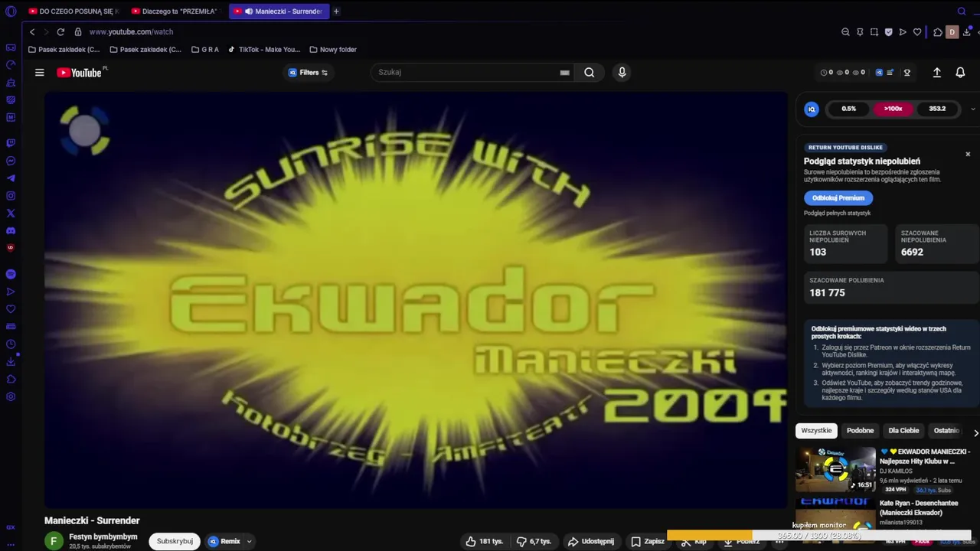Open the player send arrow icon

tap(903, 32)
